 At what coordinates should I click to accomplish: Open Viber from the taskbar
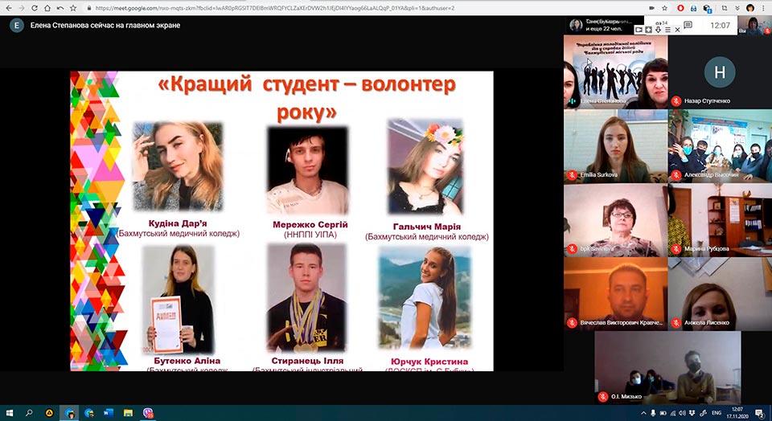tap(148, 413)
